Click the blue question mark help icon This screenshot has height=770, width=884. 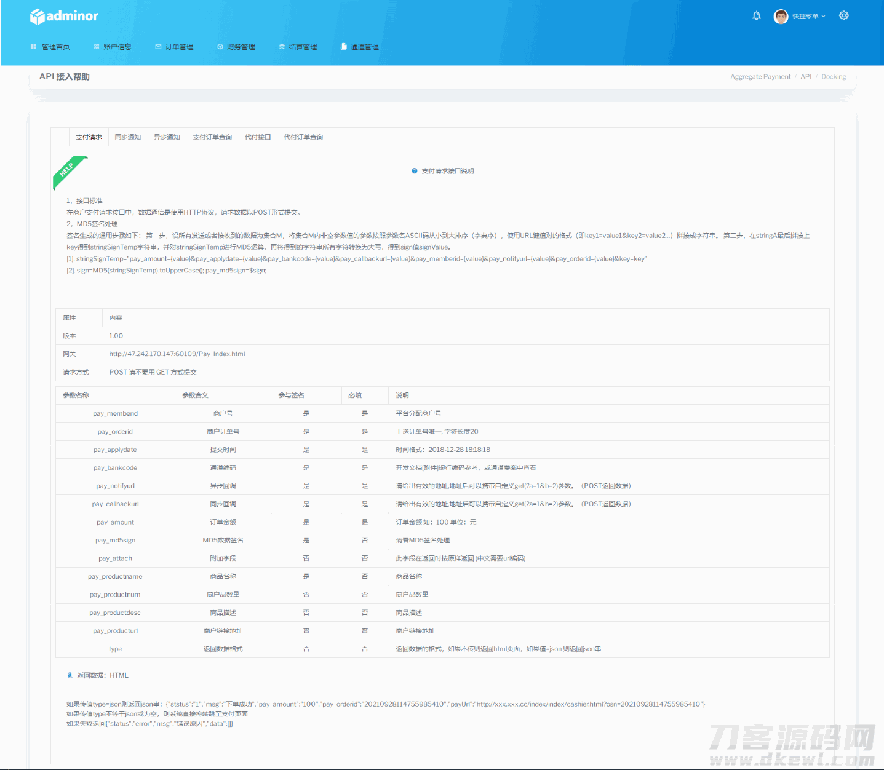415,171
